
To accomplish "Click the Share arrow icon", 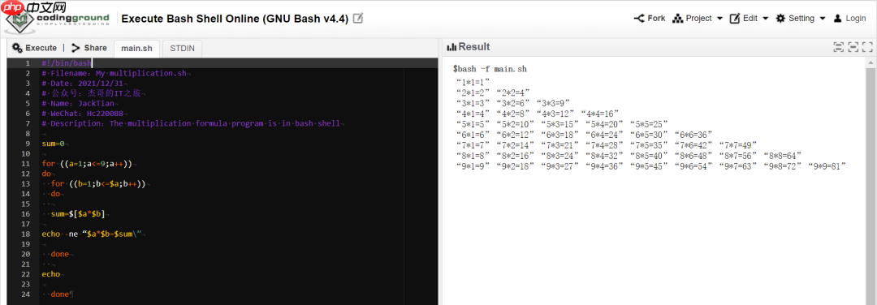I will tap(76, 48).
